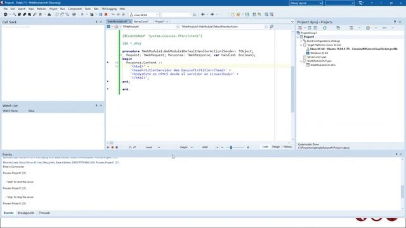Click the round icon at far left of toolbar
The height and width of the screenshot is (228, 406).
(x=6, y=15)
